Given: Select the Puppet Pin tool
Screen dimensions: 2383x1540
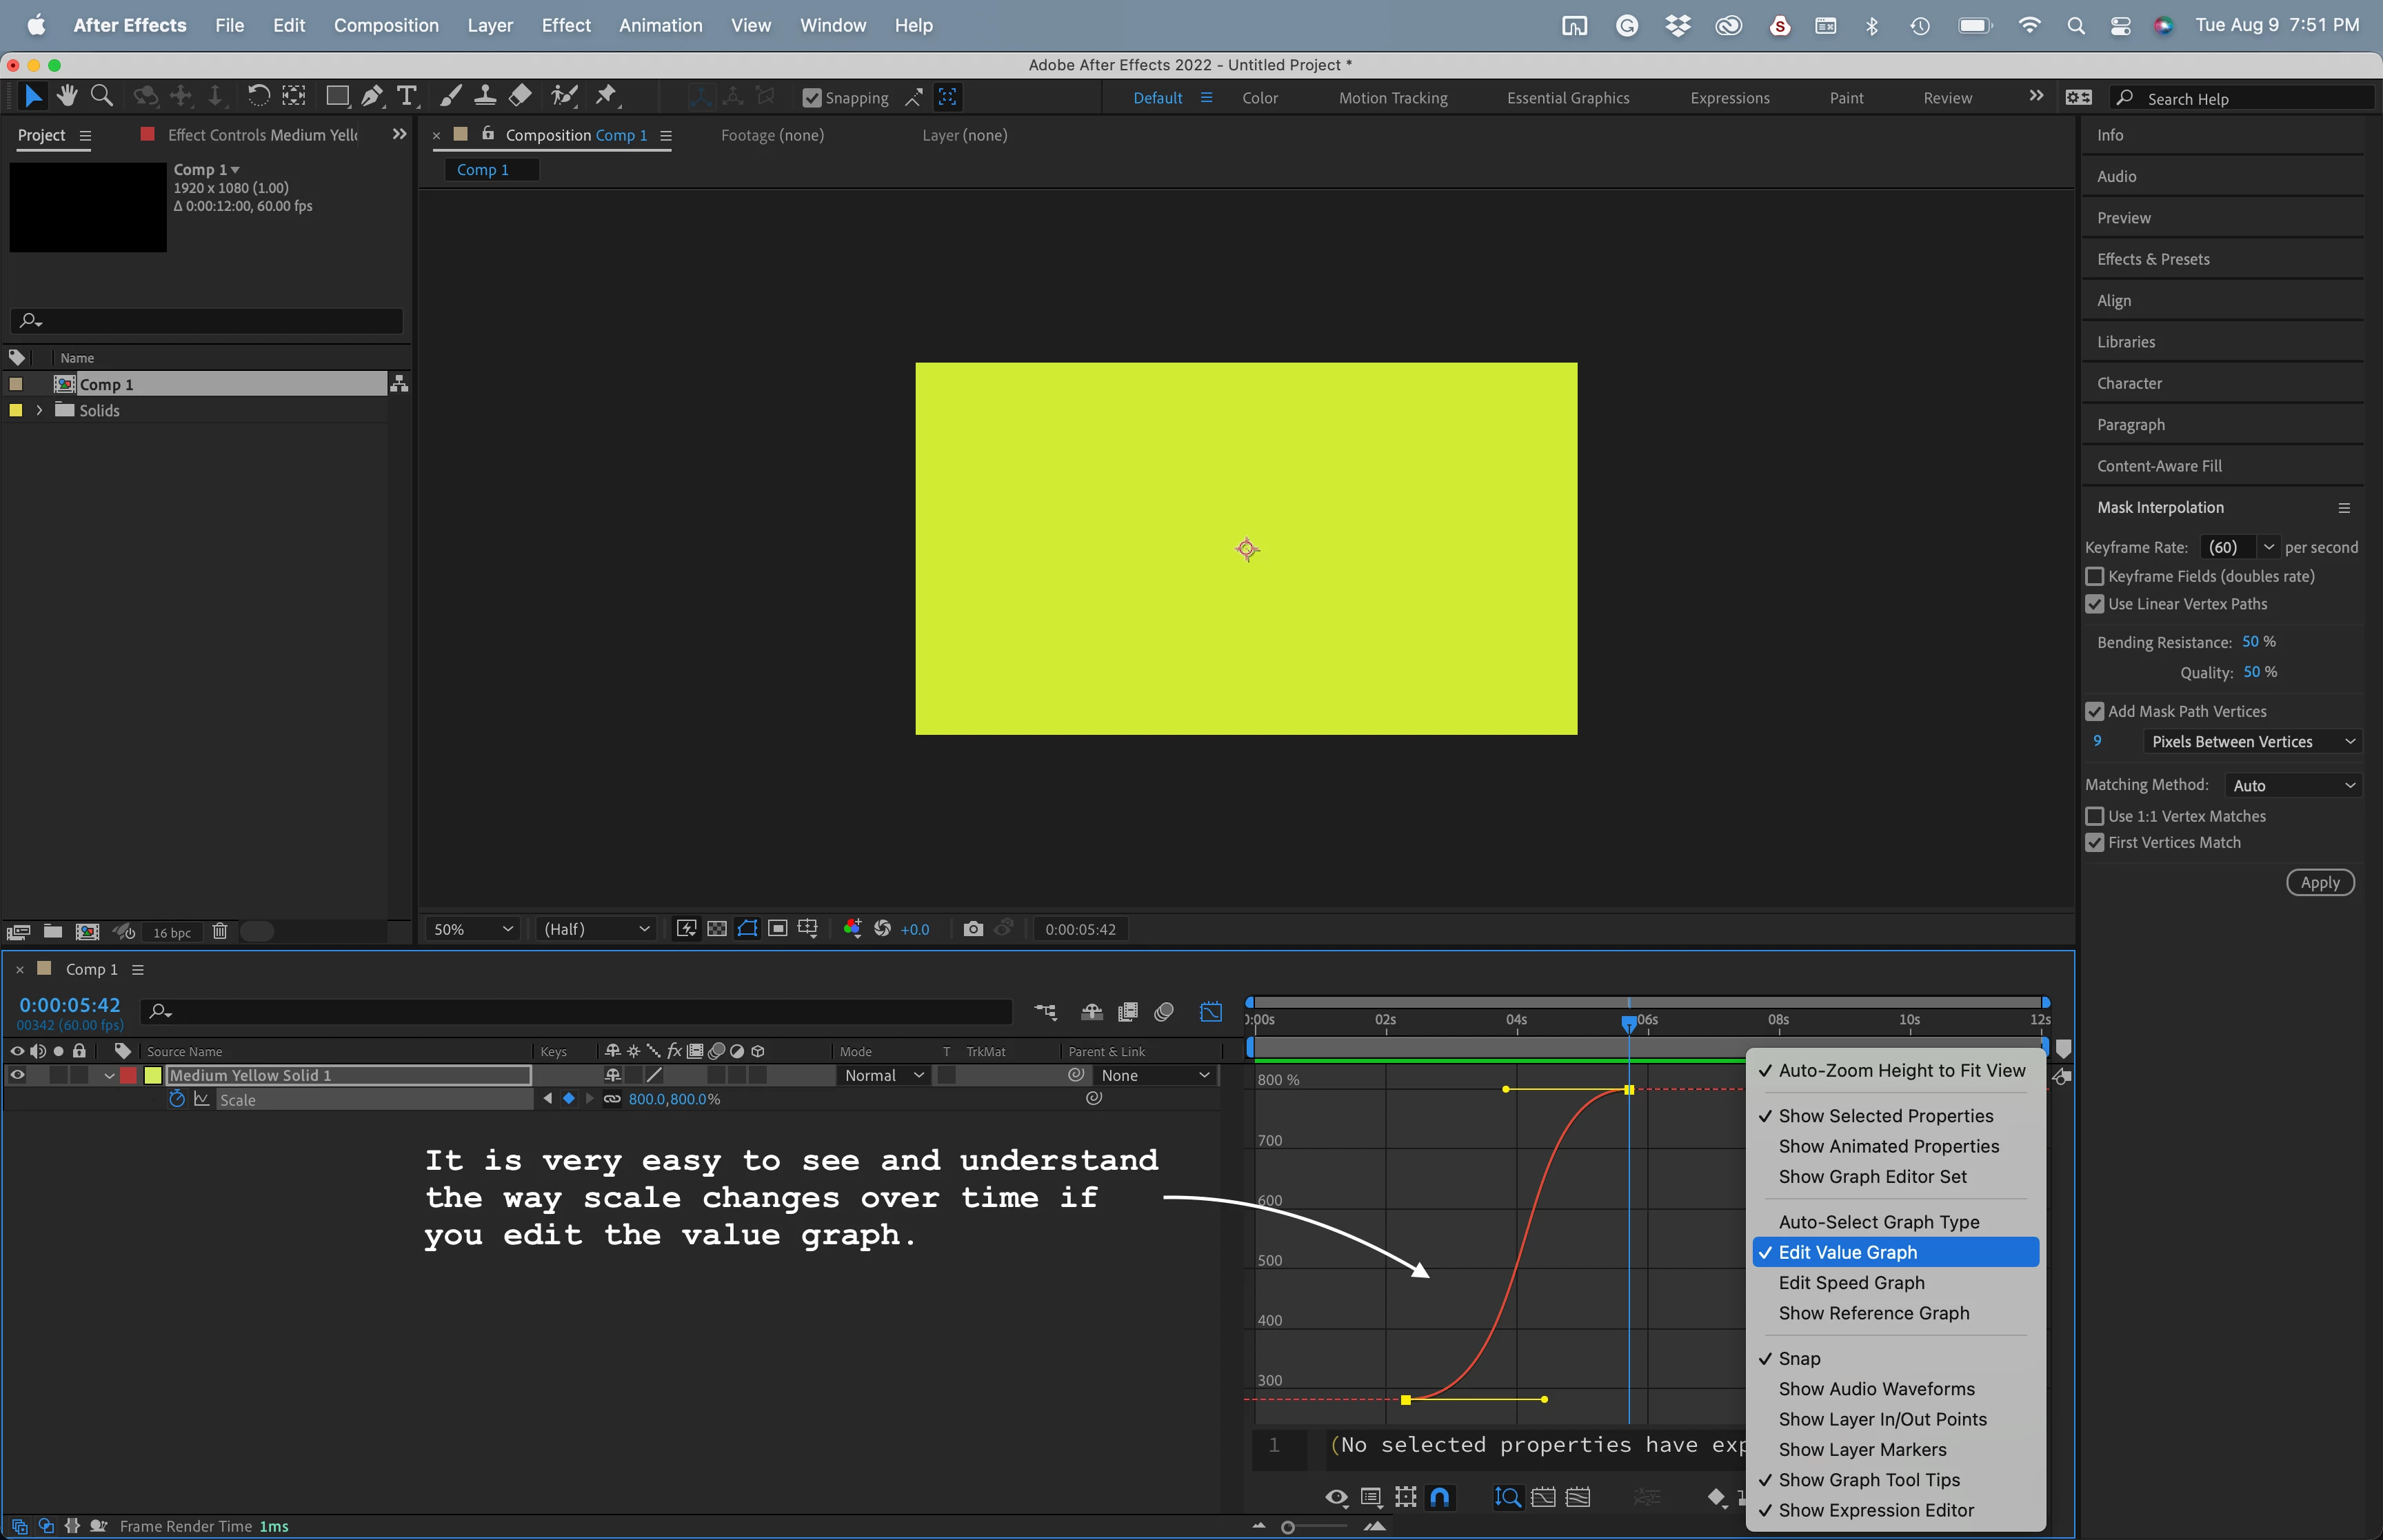Looking at the screenshot, I should click(606, 96).
